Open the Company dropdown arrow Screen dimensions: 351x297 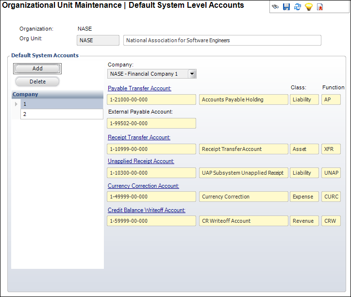192,74
